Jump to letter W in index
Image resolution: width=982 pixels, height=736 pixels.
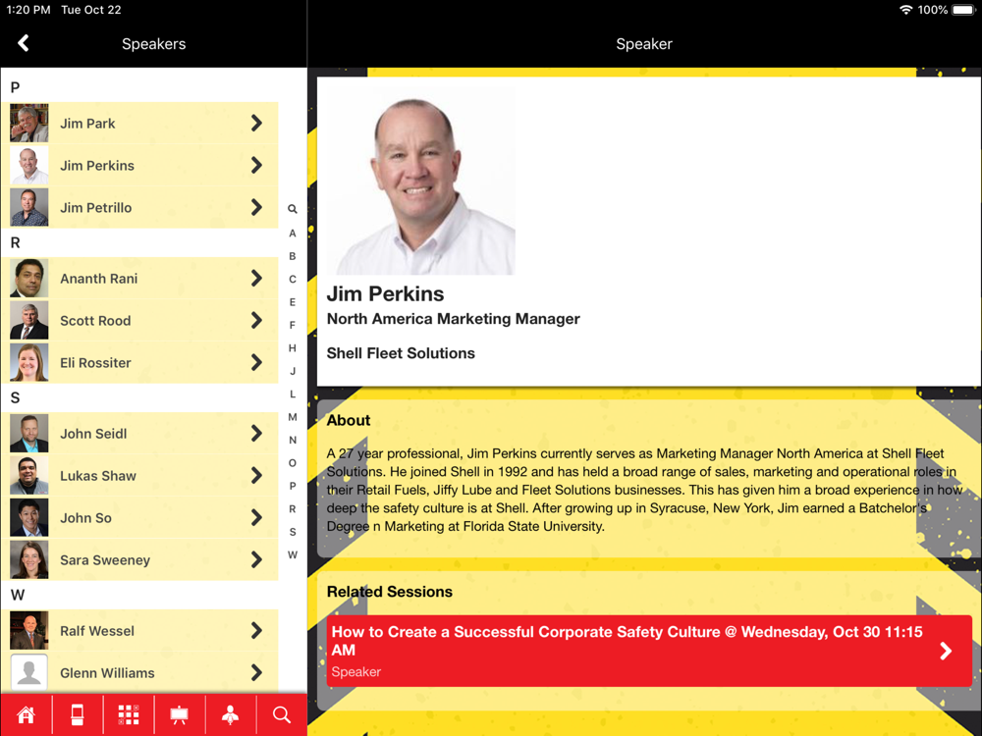(293, 555)
